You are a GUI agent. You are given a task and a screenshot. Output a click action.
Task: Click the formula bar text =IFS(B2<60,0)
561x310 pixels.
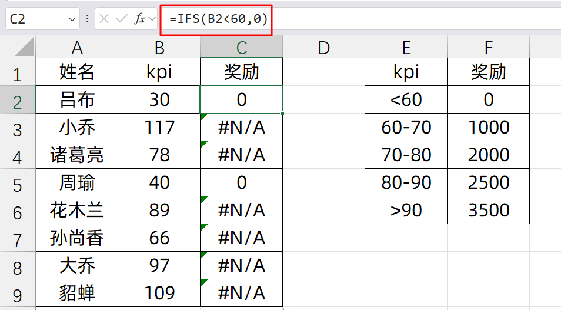(x=219, y=19)
